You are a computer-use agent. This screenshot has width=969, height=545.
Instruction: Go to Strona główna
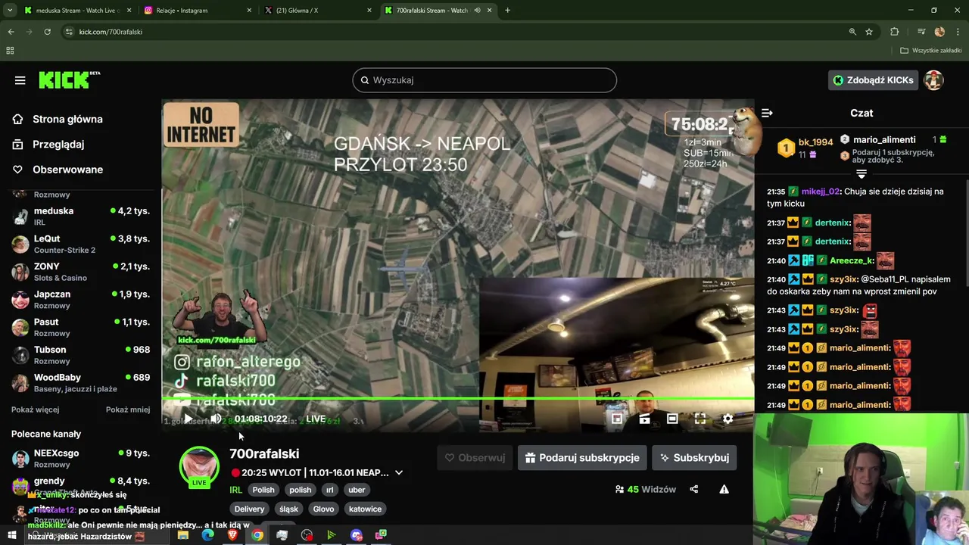pyautogui.click(x=58, y=119)
